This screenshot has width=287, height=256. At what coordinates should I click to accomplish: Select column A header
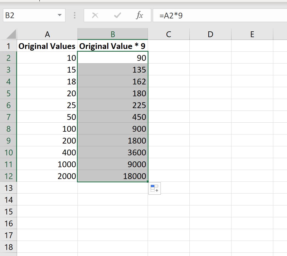47,34
